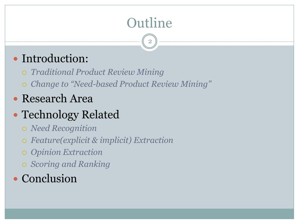Viewport: 299px width, 224px height.
Task: Click the Outline slide title
Action: click(x=149, y=23)
